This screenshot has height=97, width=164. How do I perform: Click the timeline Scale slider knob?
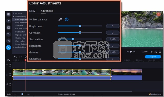click(x=22, y=94)
